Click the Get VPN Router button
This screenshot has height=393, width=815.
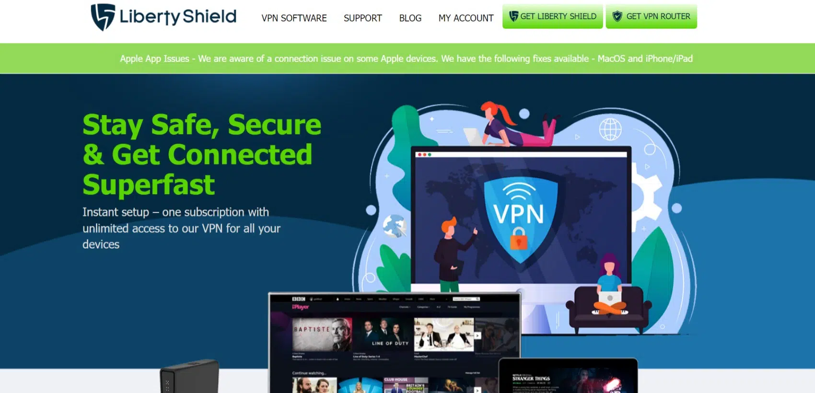coord(651,16)
